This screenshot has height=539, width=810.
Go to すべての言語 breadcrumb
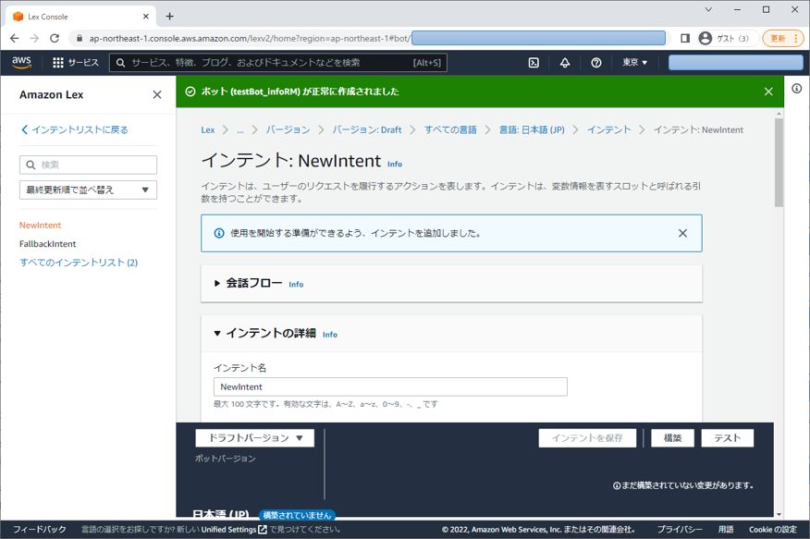(450, 129)
